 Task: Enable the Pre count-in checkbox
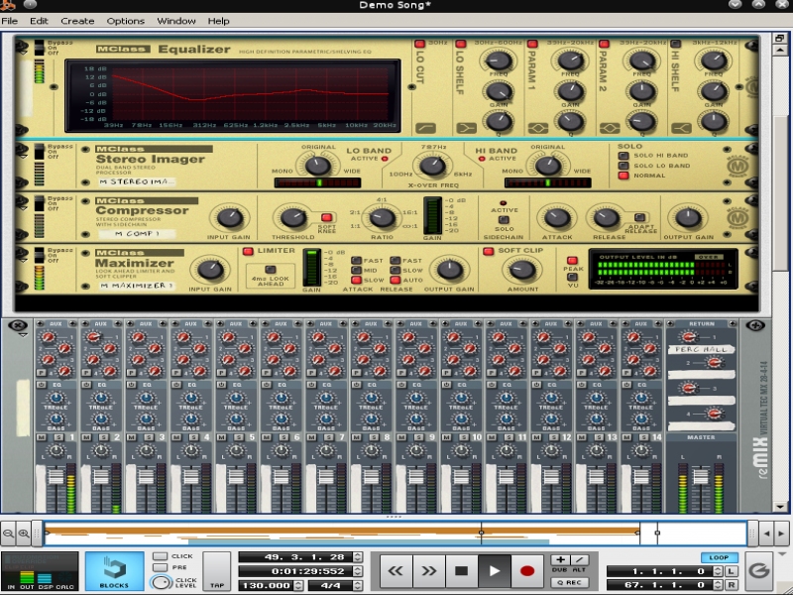point(160,568)
